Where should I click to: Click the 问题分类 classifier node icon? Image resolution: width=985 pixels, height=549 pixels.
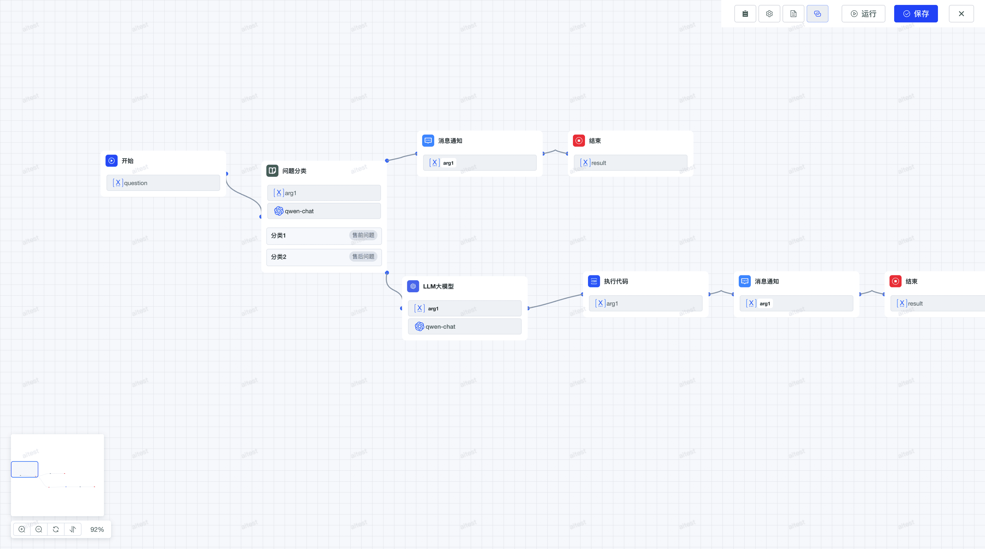(273, 170)
